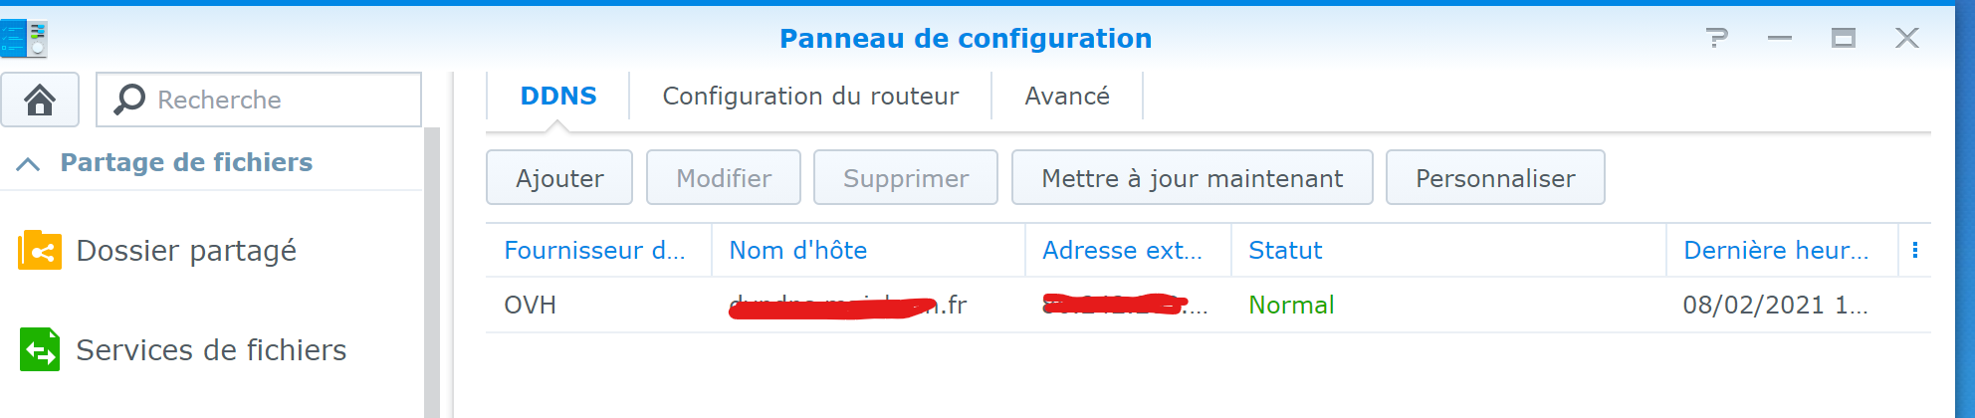Switch to the DDNS tab

pos(558,96)
